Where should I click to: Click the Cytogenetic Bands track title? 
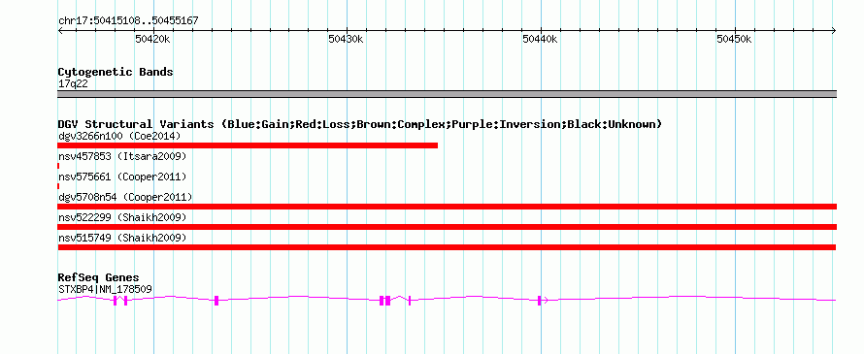(x=116, y=72)
